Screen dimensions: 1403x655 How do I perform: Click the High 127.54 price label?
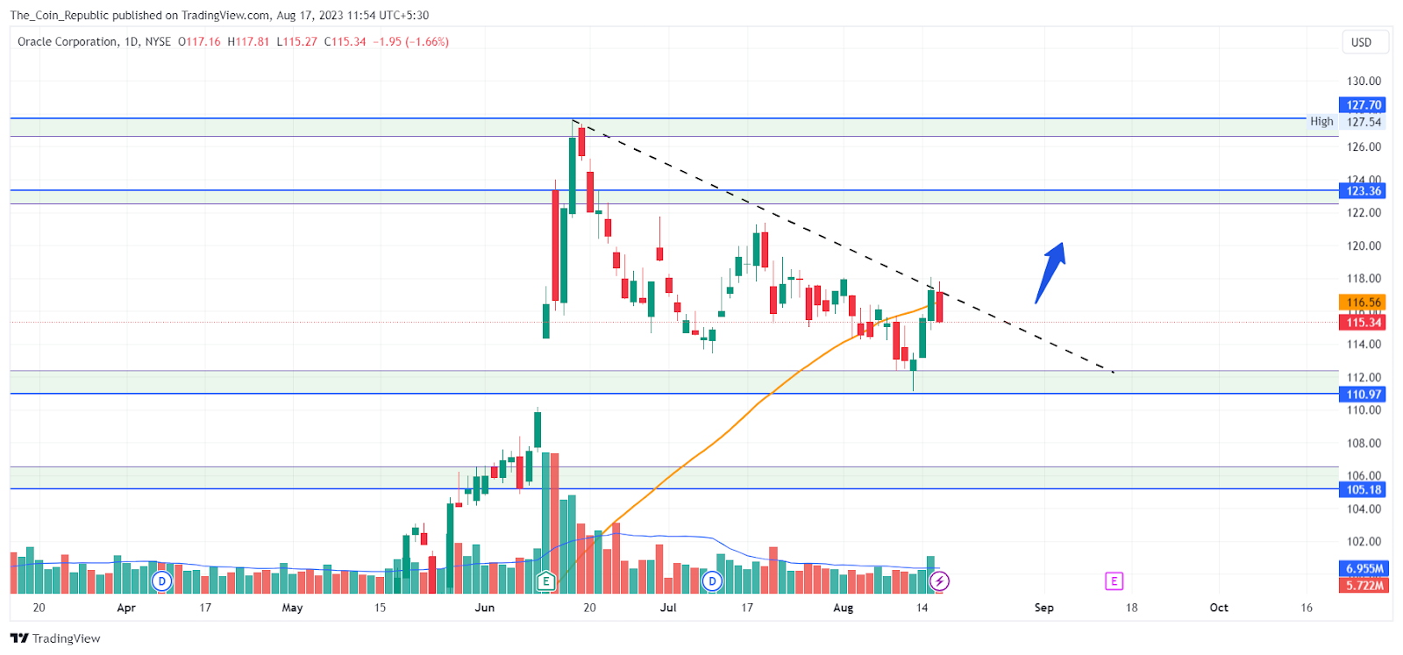1345,122
